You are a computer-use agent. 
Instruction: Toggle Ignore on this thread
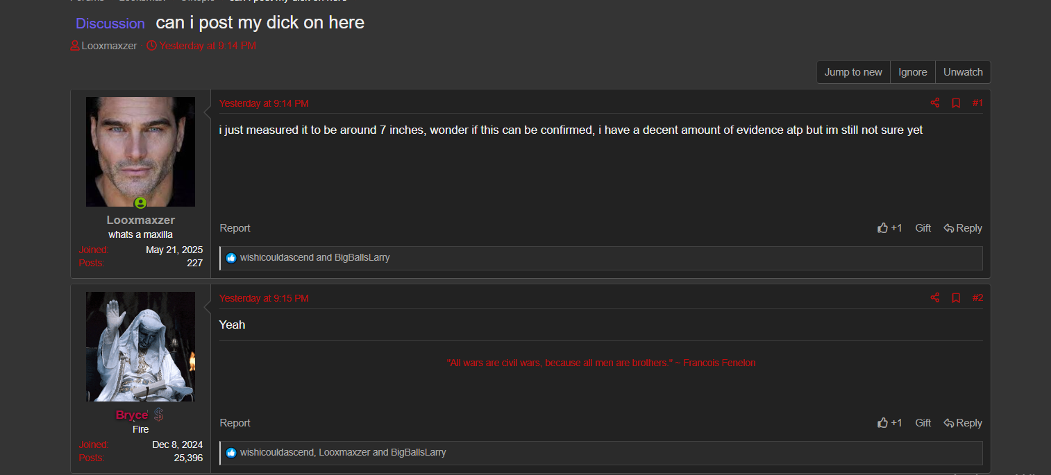tap(912, 72)
